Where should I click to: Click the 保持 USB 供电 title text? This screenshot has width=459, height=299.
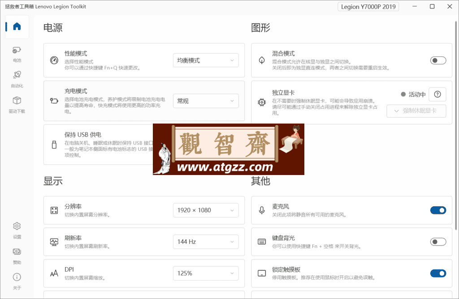pos(83,135)
